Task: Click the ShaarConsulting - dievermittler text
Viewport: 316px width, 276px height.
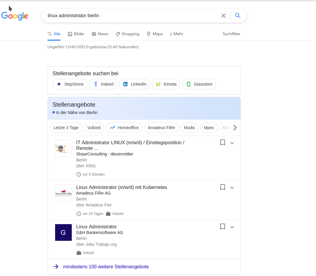Action: click(x=105, y=154)
